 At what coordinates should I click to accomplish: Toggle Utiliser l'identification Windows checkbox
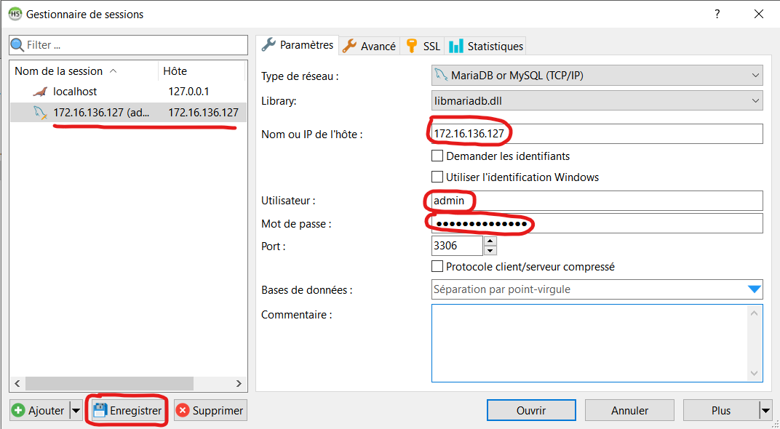(x=437, y=177)
